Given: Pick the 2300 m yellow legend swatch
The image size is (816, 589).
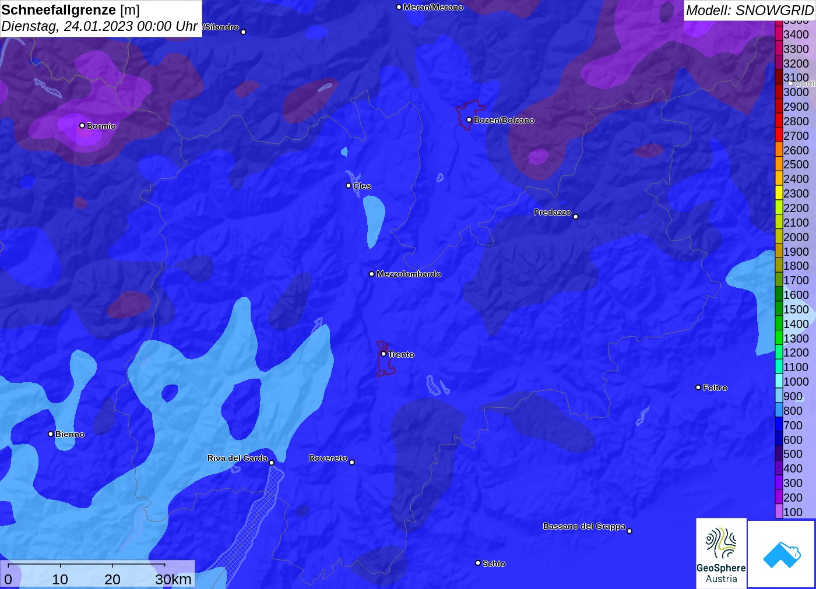Looking at the screenshot, I should pyautogui.click(x=779, y=193).
